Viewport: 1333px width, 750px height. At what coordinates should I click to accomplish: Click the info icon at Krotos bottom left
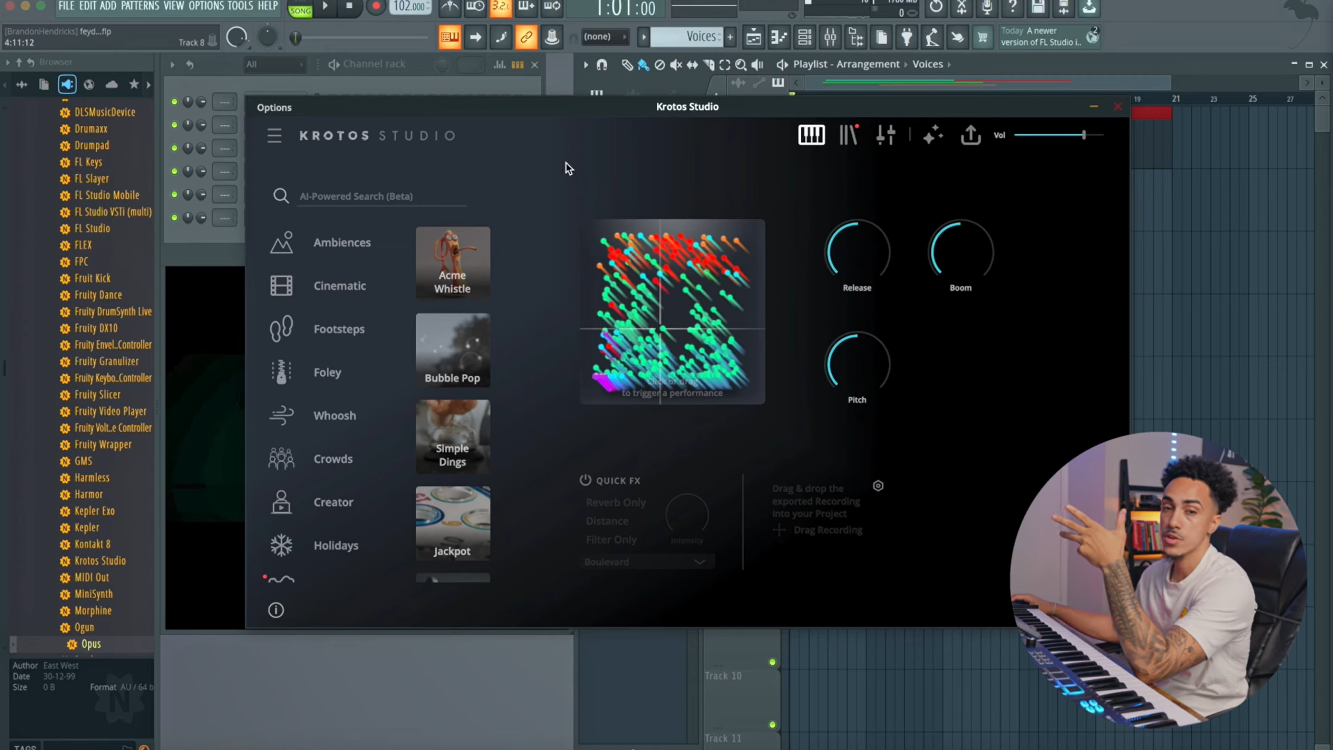click(x=276, y=610)
